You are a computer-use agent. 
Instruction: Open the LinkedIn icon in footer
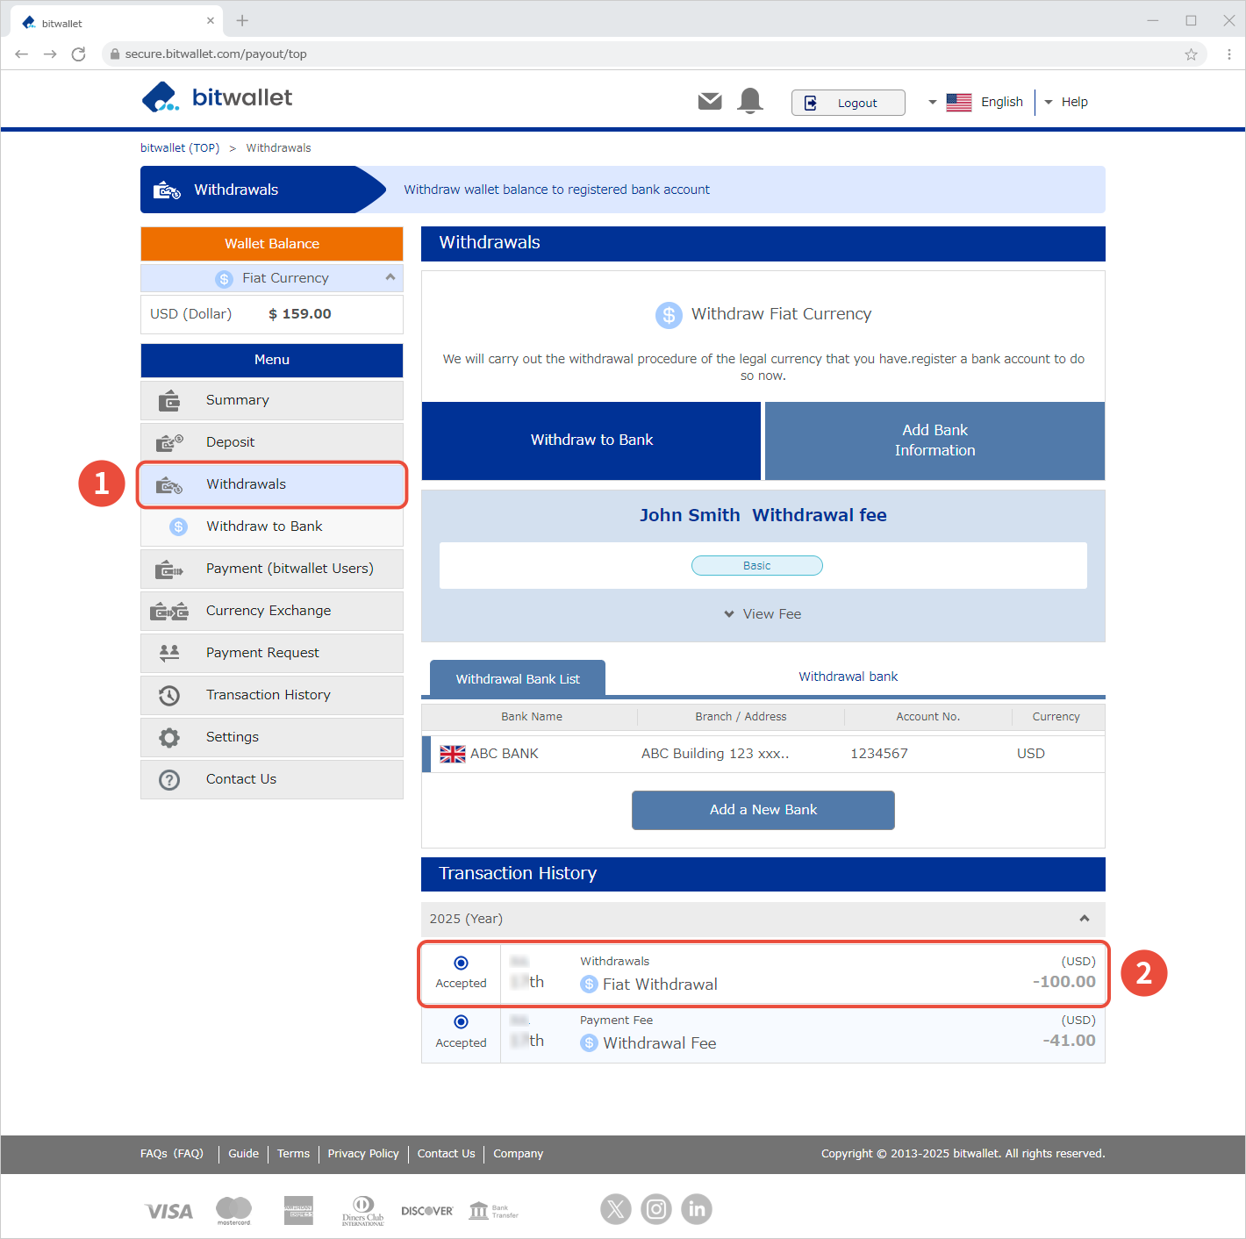[697, 1209]
